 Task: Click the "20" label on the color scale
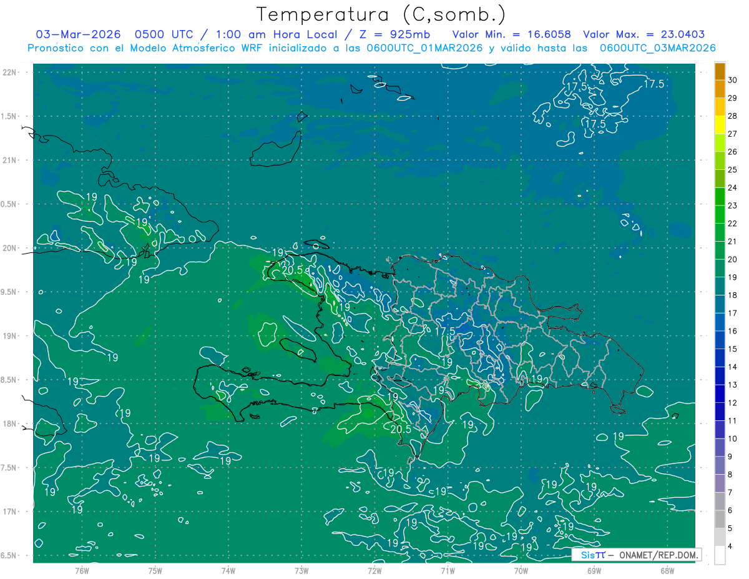click(x=733, y=259)
